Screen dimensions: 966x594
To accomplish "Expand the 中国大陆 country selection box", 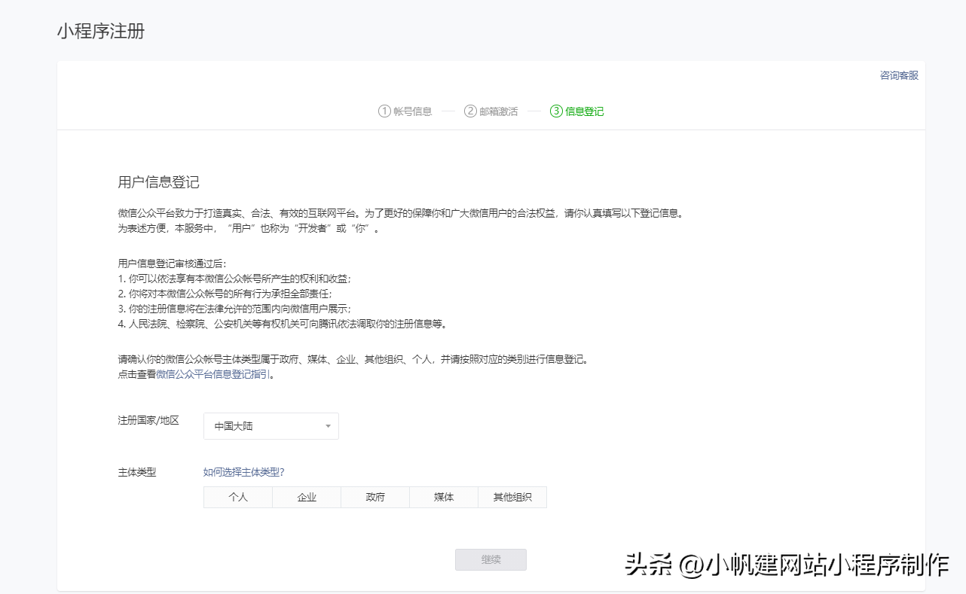I will [x=271, y=426].
